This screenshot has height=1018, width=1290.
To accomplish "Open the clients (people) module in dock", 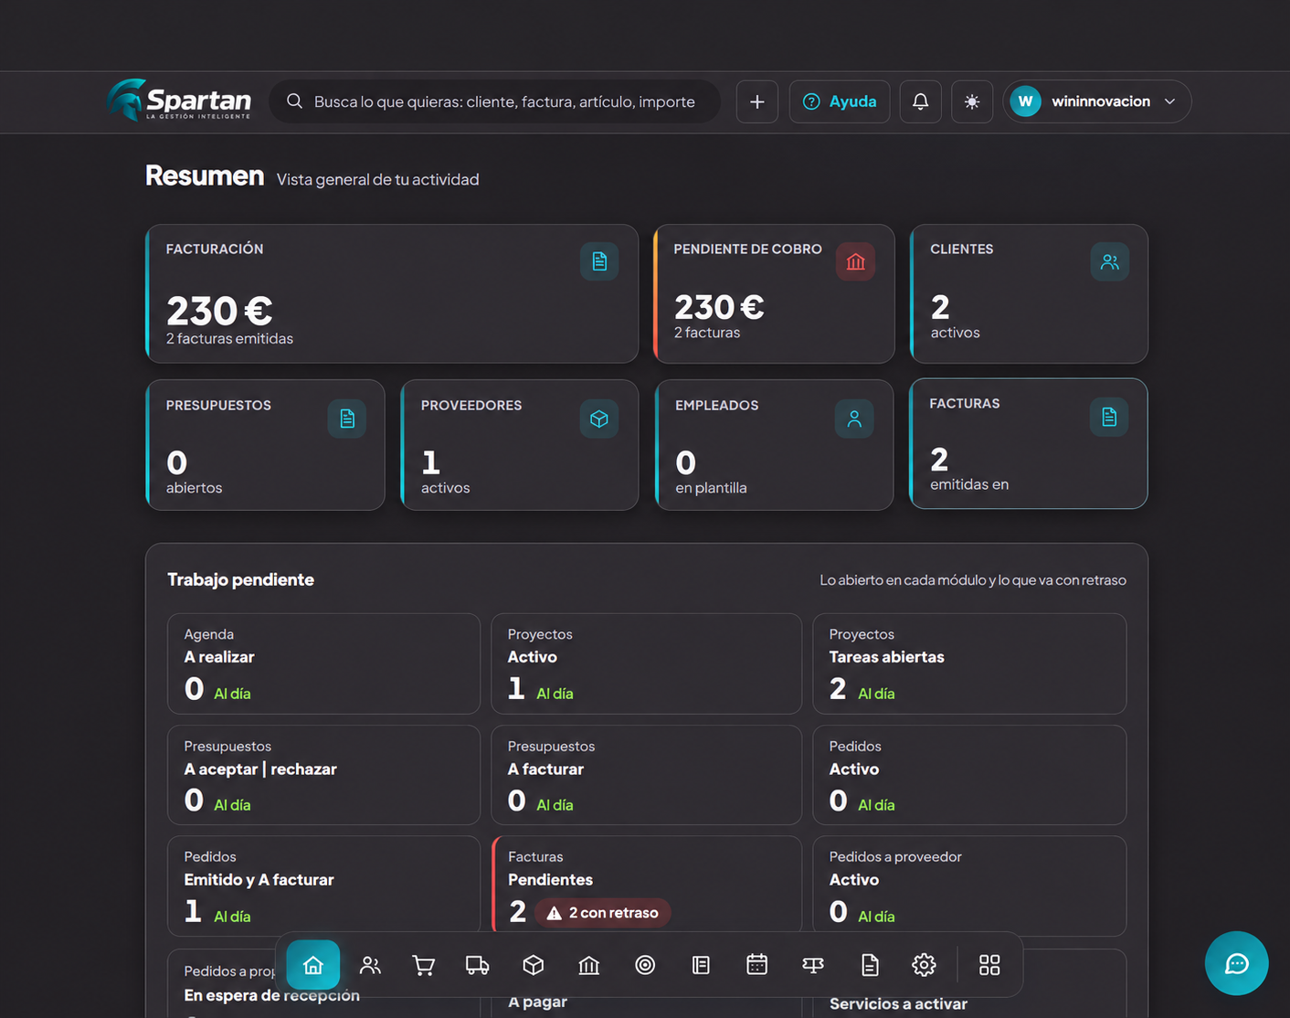I will coord(370,965).
